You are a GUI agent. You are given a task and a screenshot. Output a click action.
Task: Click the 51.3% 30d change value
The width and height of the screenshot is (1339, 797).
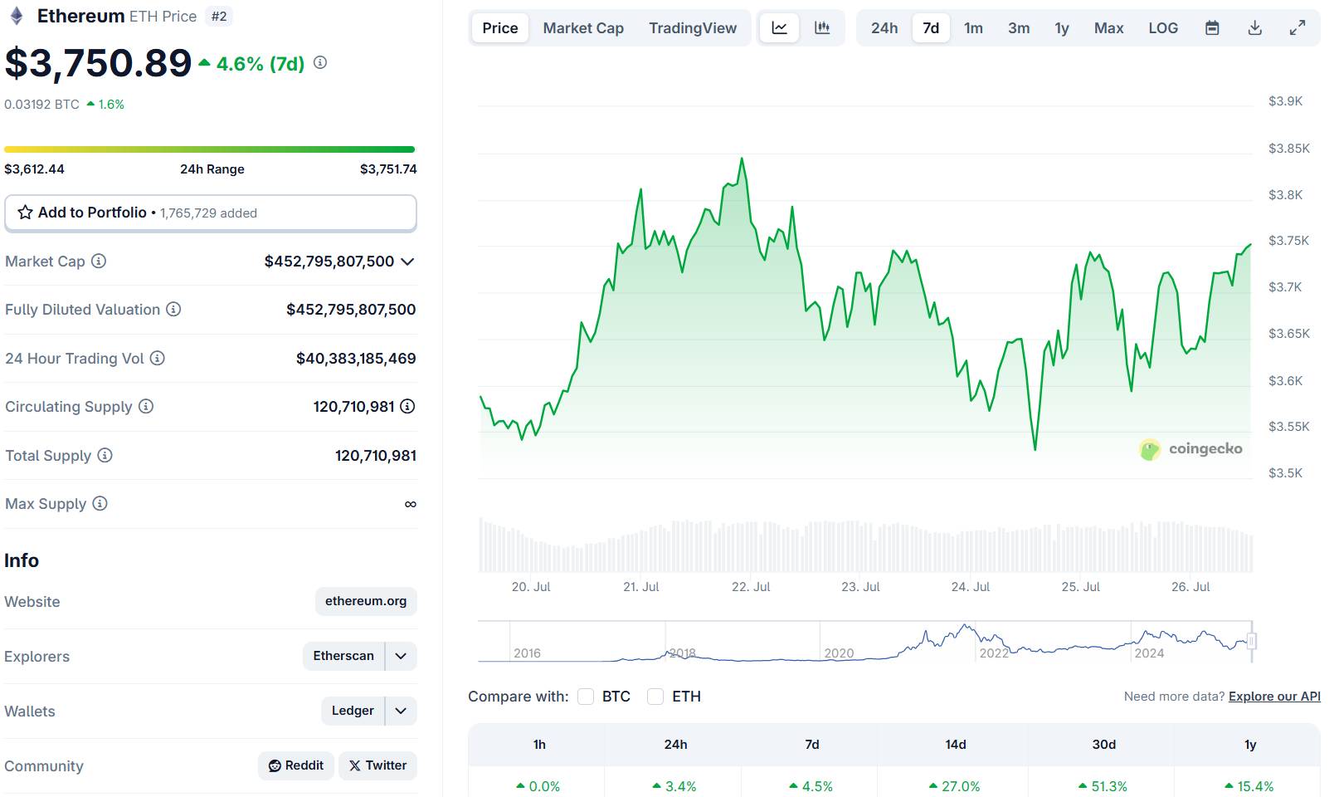point(1103,786)
